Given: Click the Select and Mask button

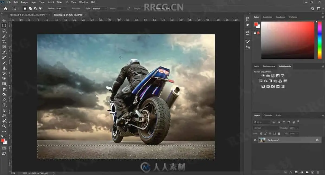Looking at the screenshot, I should coord(164,9).
